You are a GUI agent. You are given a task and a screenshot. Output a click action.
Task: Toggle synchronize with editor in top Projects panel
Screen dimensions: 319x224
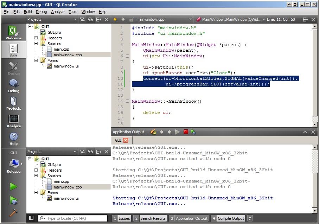(90, 19)
